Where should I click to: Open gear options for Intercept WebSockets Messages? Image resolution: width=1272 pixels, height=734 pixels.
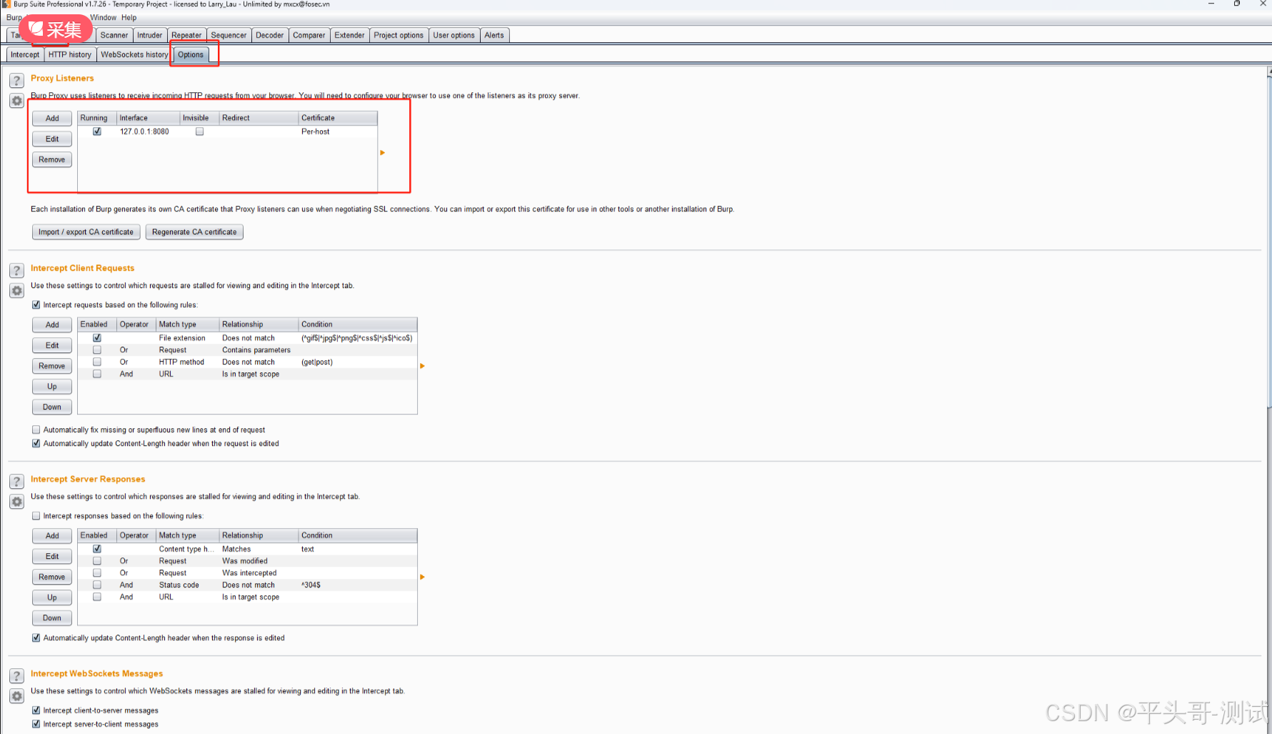16,696
